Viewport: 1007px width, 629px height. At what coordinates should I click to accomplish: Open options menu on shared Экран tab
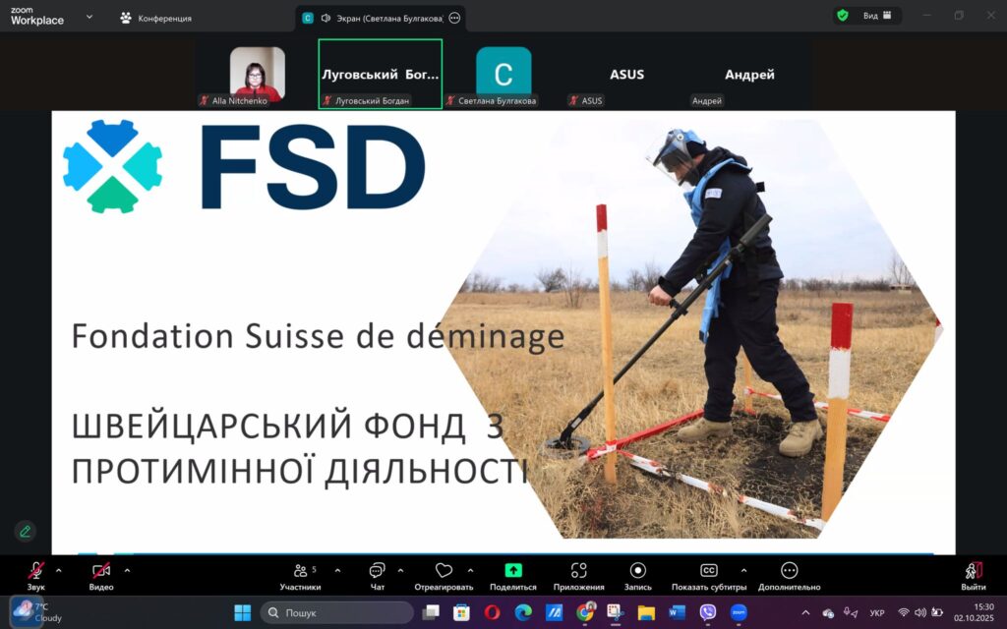[454, 18]
